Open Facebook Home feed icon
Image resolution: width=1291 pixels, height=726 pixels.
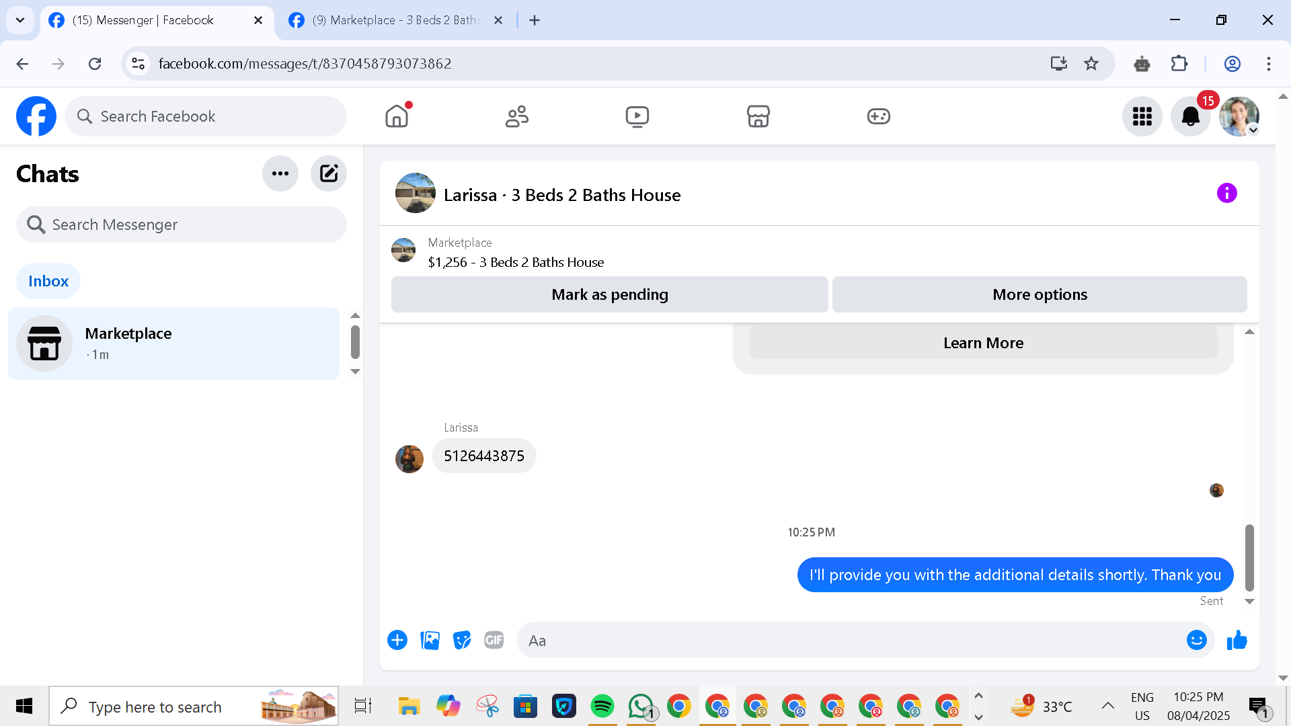[397, 116]
